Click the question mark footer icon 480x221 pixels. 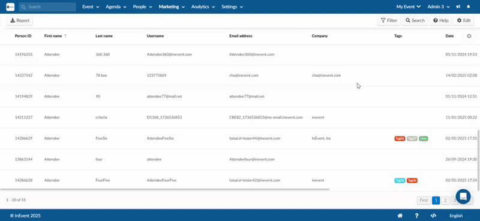[416, 216]
